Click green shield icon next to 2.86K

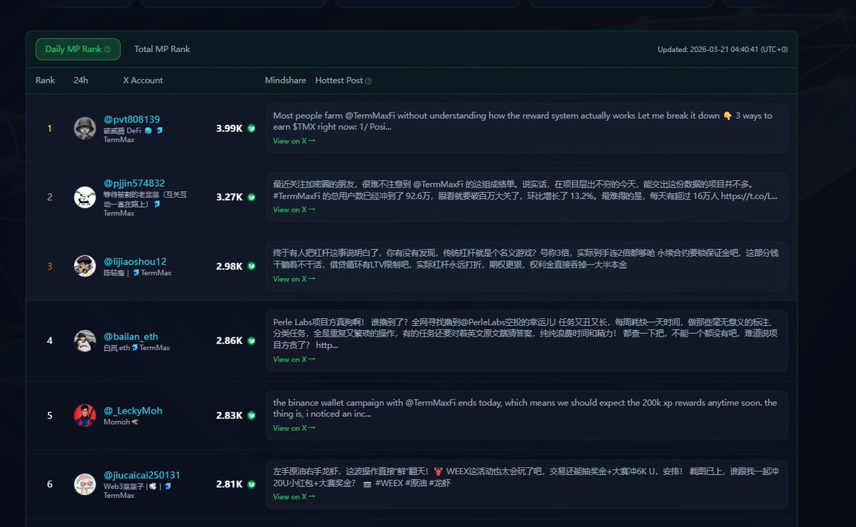251,341
